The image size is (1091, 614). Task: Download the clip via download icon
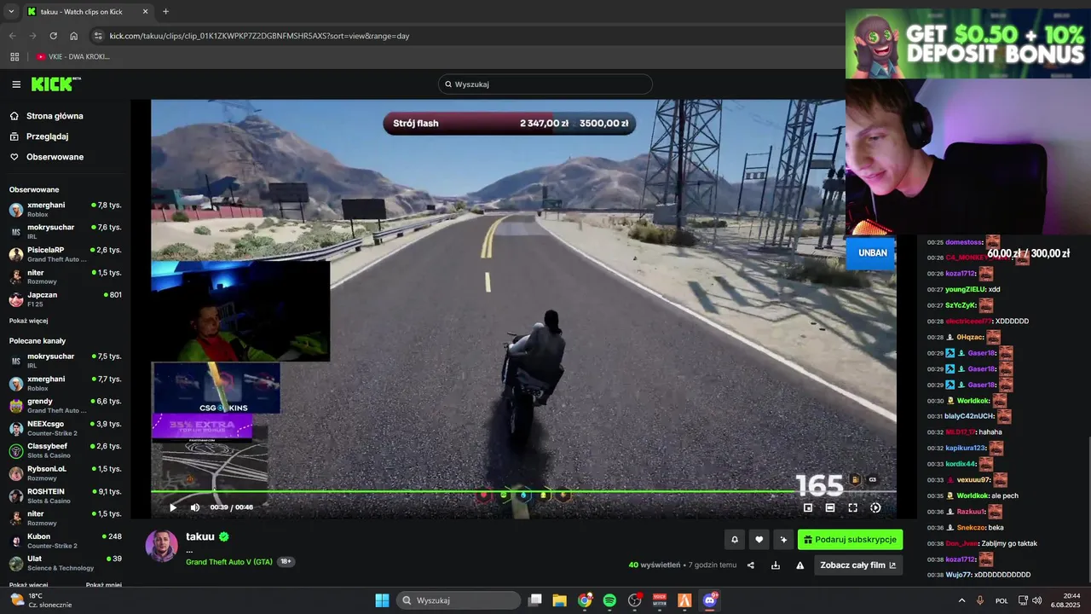pyautogui.click(x=776, y=565)
